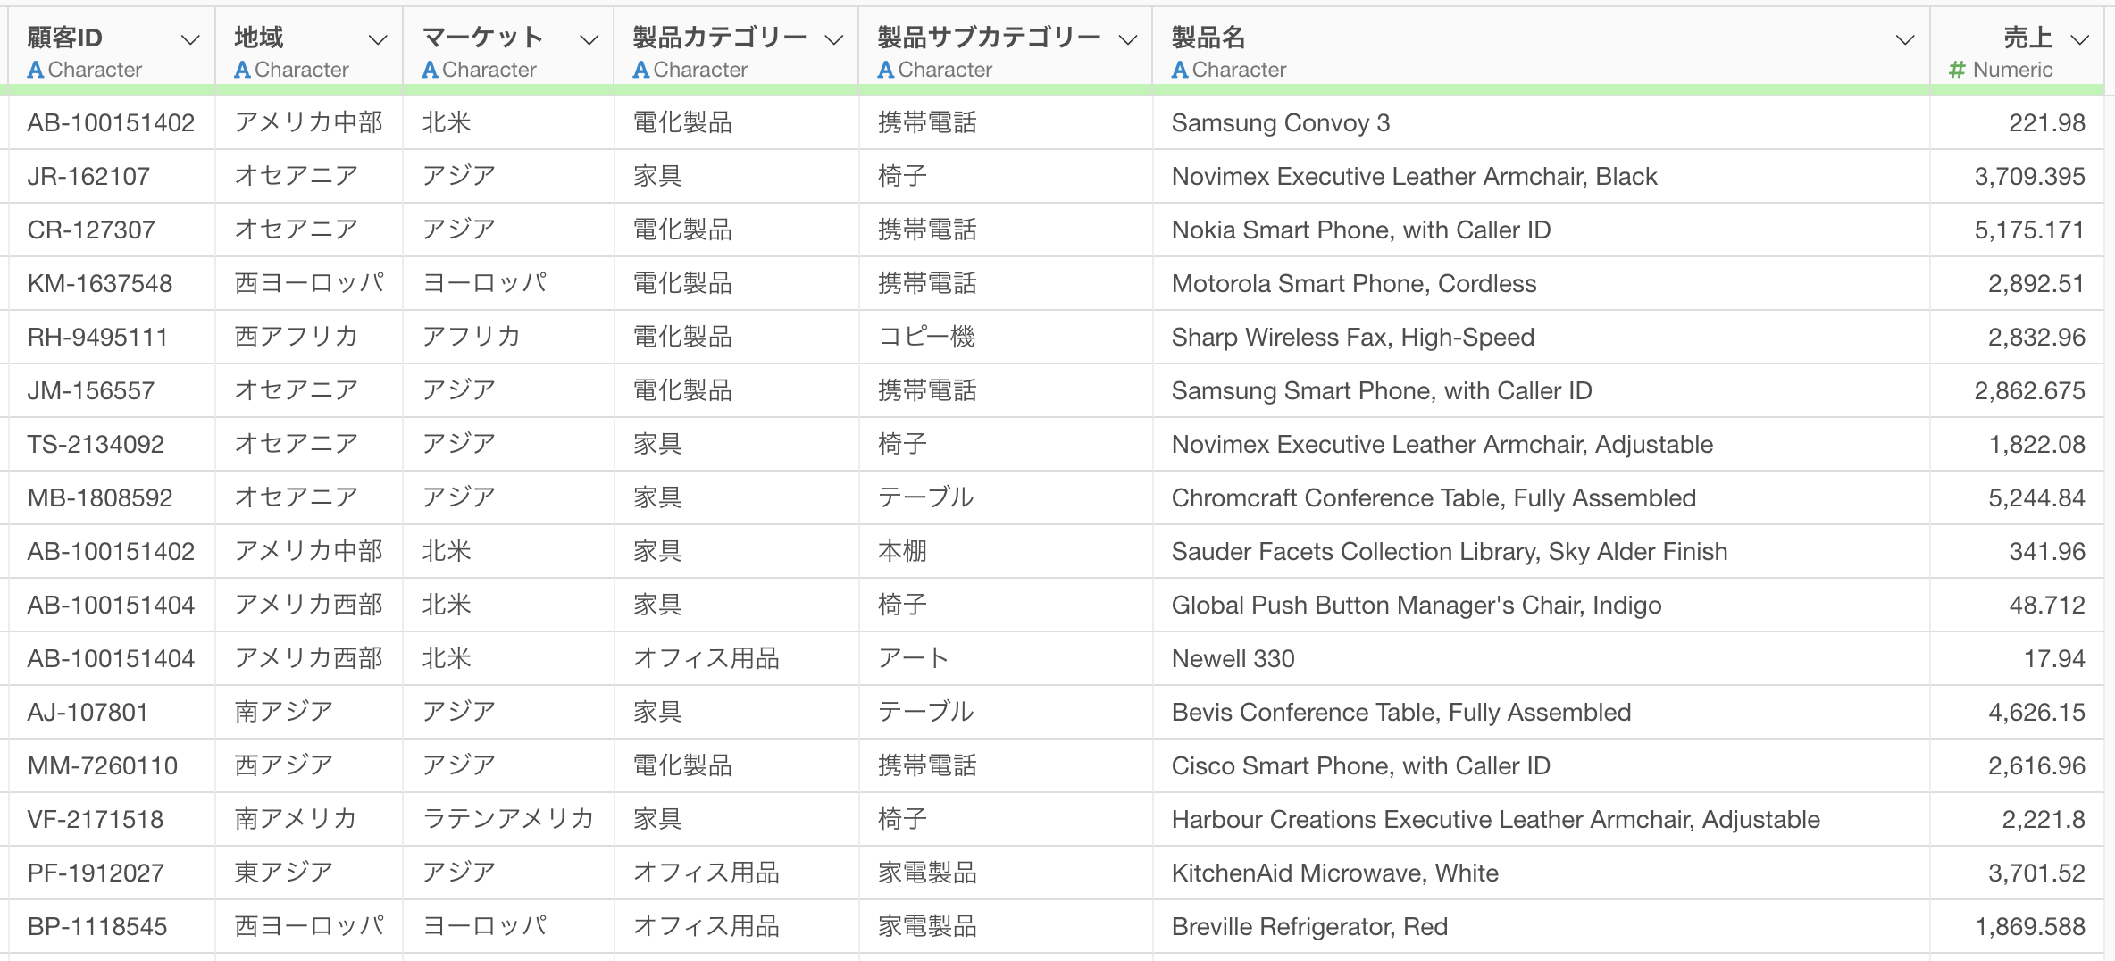2115x961 pixels.
Task: Open the 顧客ID column dropdown menu
Action: (x=189, y=40)
